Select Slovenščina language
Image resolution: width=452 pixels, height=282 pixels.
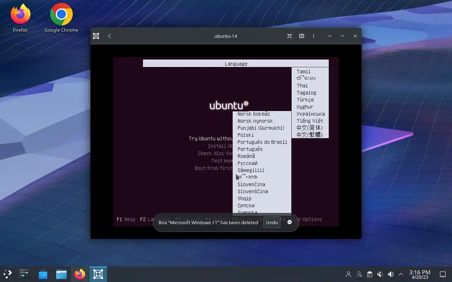point(253,191)
